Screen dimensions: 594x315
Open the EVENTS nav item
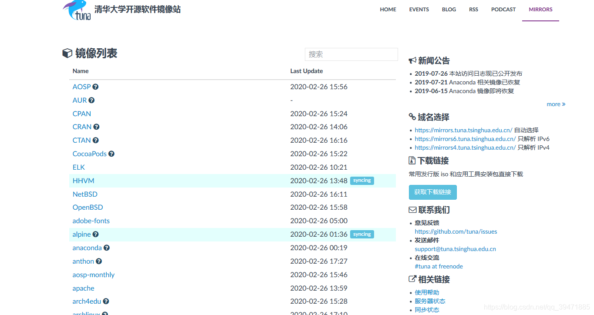coord(419,10)
